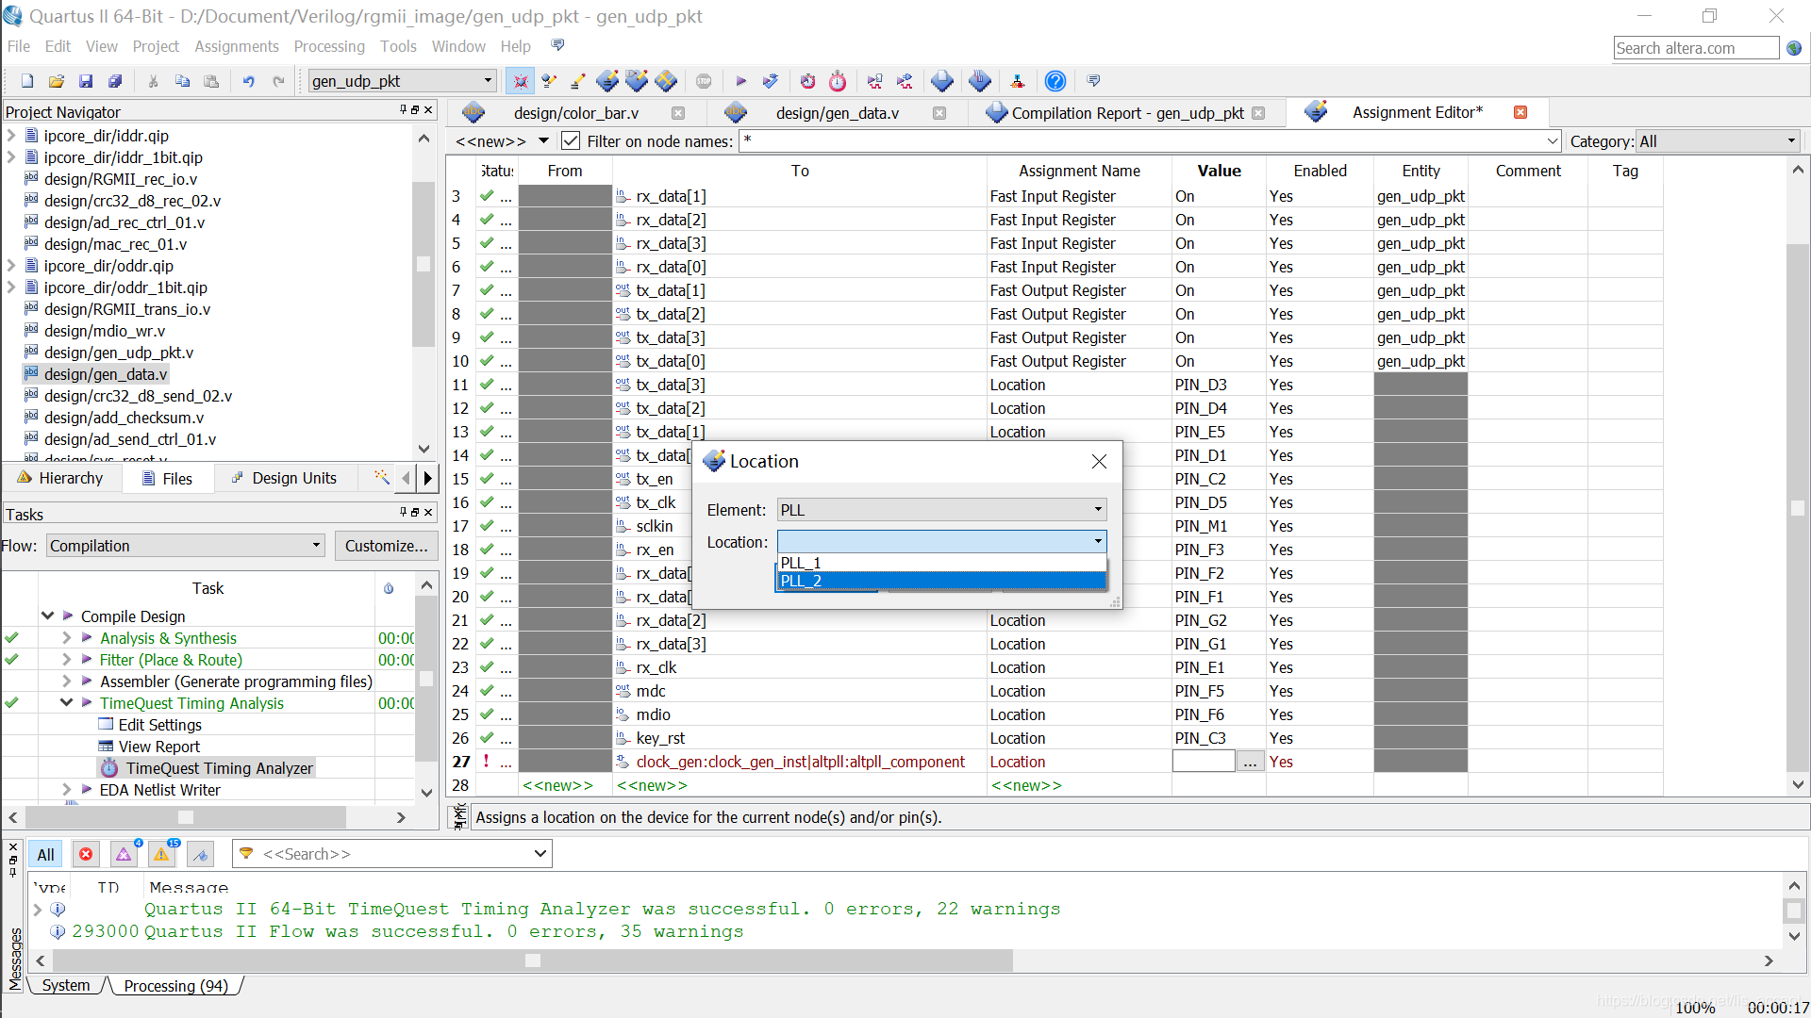The image size is (1811, 1018).
Task: Switch to the design/color_bar.v tab
Action: (x=575, y=113)
